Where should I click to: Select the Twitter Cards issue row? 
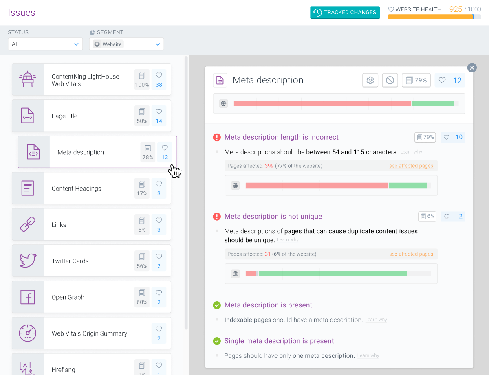91,261
